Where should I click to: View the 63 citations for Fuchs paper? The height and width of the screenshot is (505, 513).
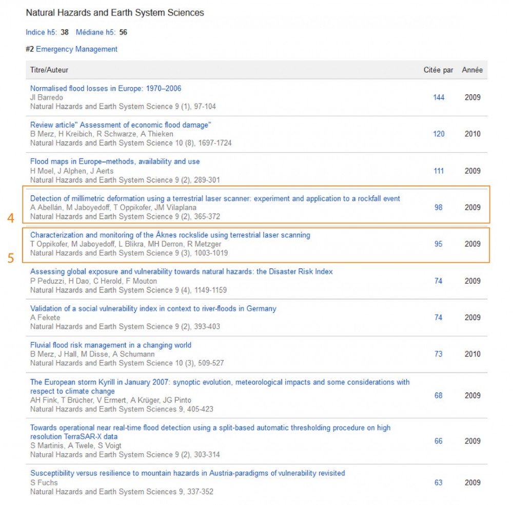tap(438, 482)
